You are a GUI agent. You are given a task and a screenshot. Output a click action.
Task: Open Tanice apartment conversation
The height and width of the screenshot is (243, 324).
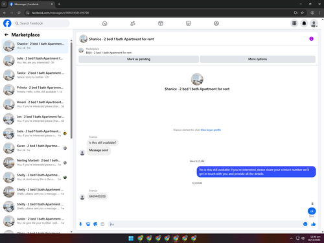[x=35, y=75]
